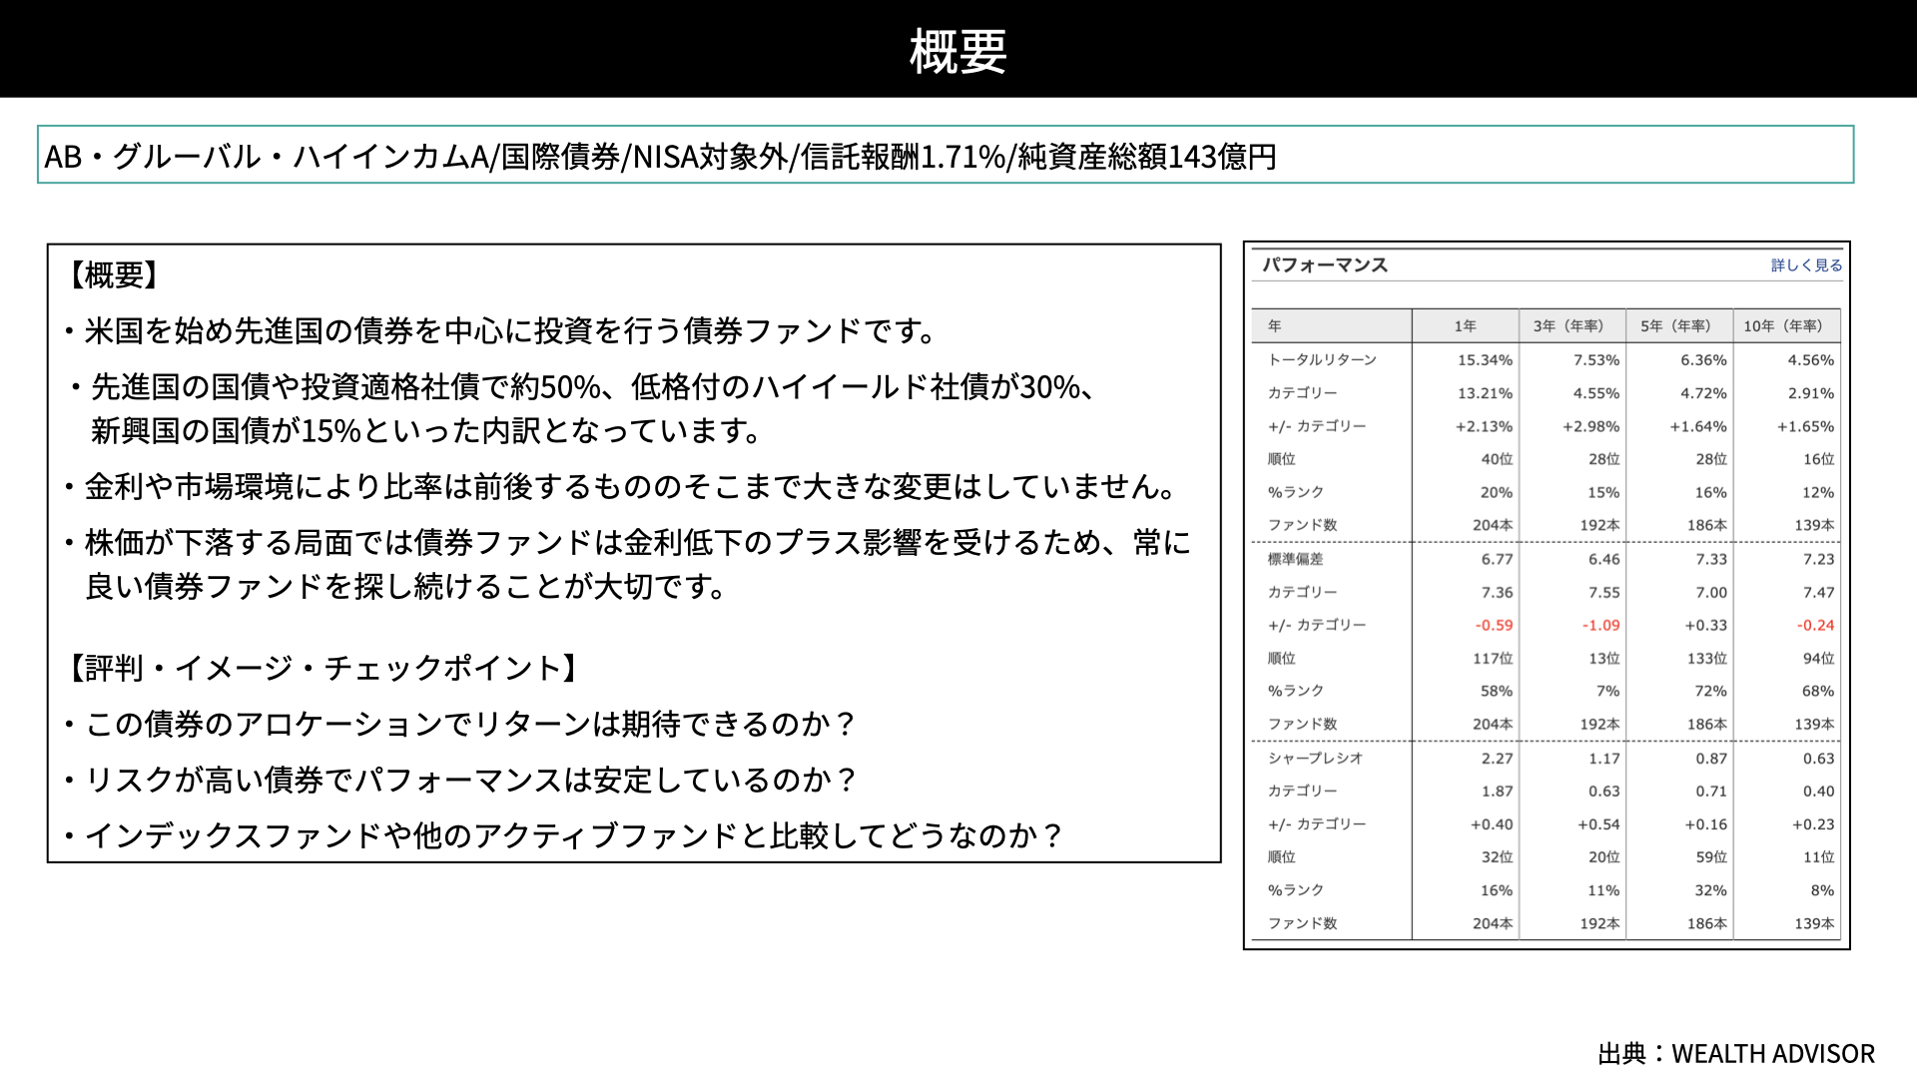Click the 7.53% three-year total return
The image size is (1917, 1078).
tap(1597, 360)
